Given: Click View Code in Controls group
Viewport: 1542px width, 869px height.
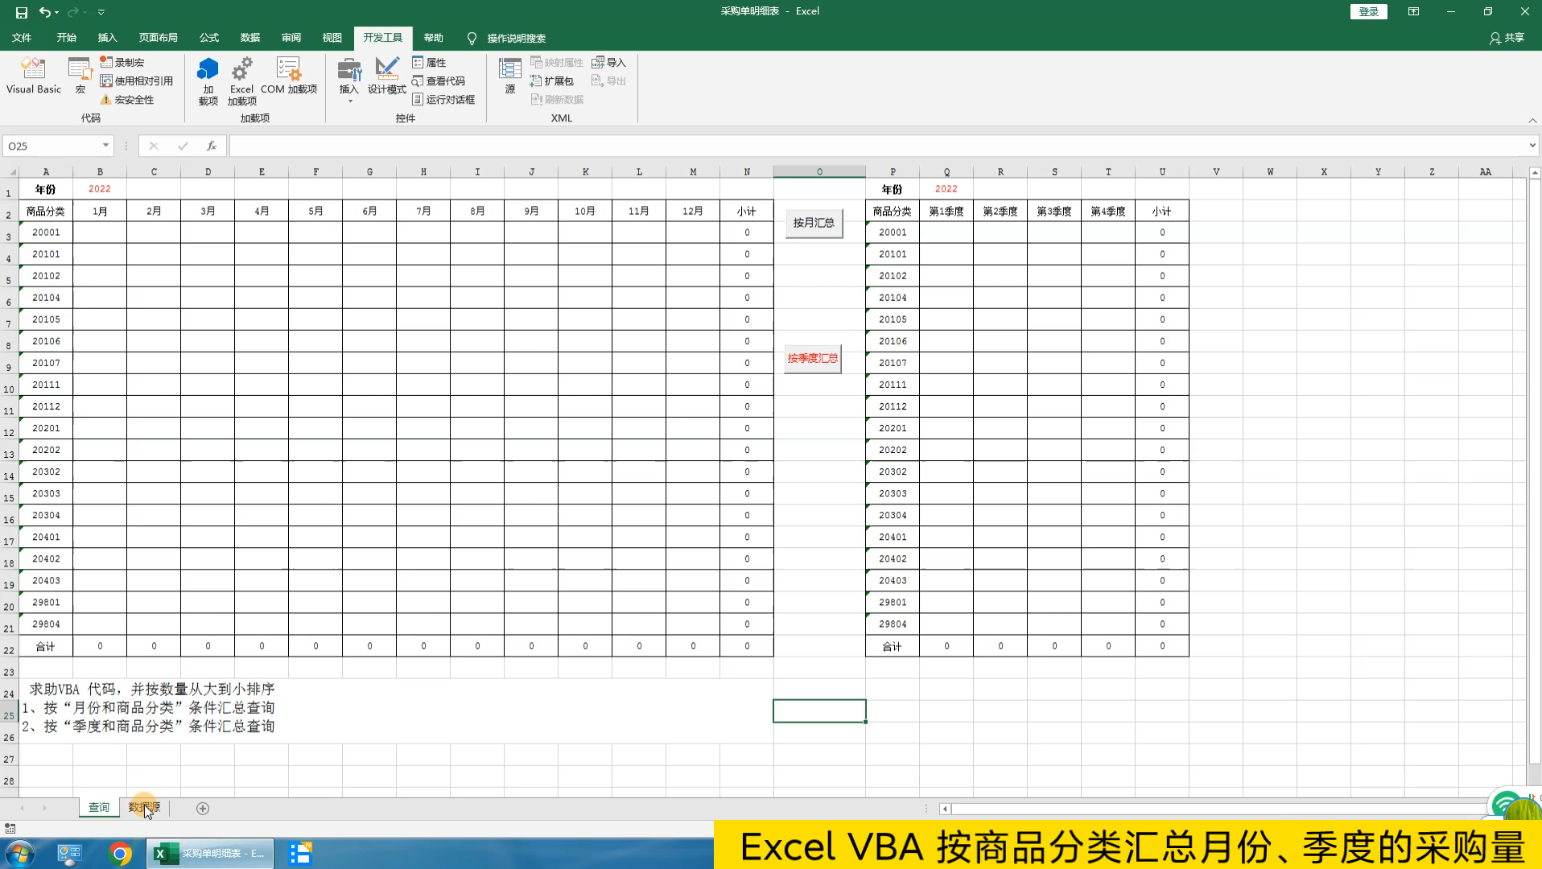Looking at the screenshot, I should point(439,80).
